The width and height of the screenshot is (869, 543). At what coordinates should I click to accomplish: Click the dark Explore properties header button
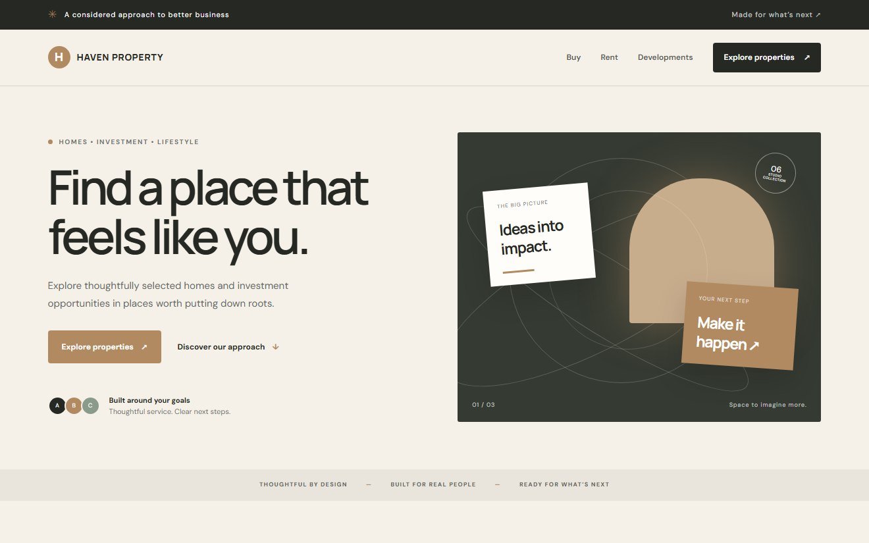pos(767,57)
